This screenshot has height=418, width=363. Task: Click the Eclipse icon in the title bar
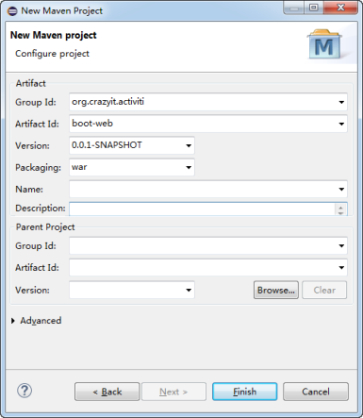click(x=12, y=11)
